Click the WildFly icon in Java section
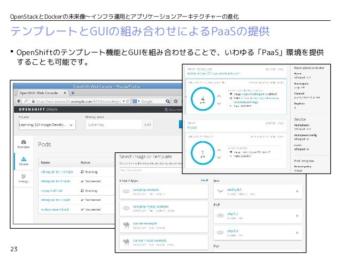The width and height of the screenshot is (341, 256). [220, 191]
